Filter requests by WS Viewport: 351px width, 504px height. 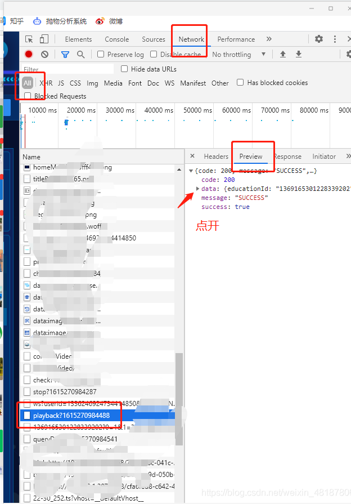click(169, 83)
